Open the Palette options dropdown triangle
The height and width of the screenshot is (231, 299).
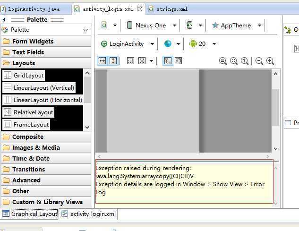pos(85,30)
